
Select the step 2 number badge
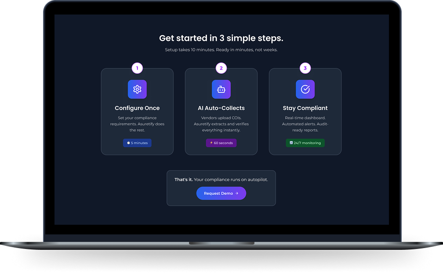tap(221, 68)
